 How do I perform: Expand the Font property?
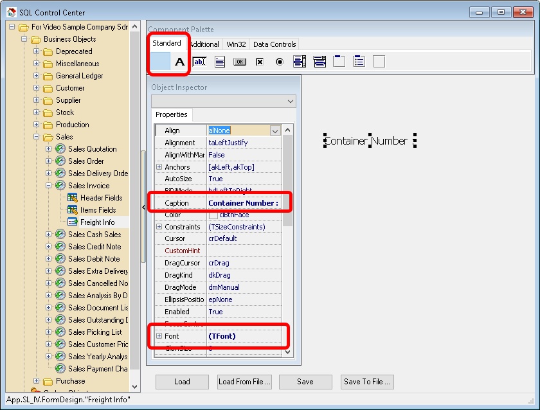(159, 336)
